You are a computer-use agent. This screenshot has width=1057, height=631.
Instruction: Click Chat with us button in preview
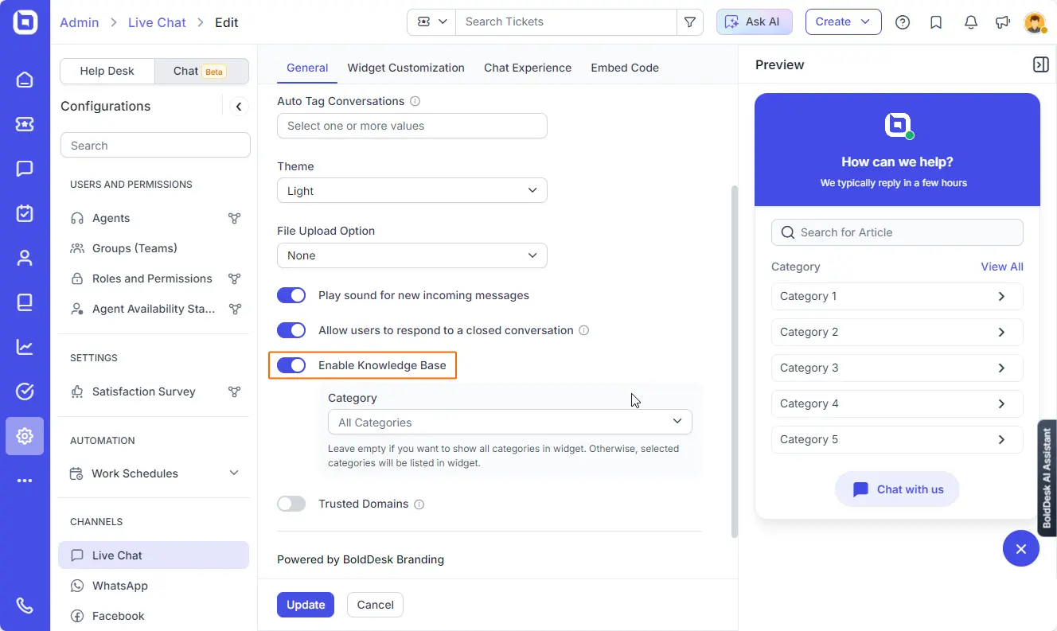coord(897,489)
